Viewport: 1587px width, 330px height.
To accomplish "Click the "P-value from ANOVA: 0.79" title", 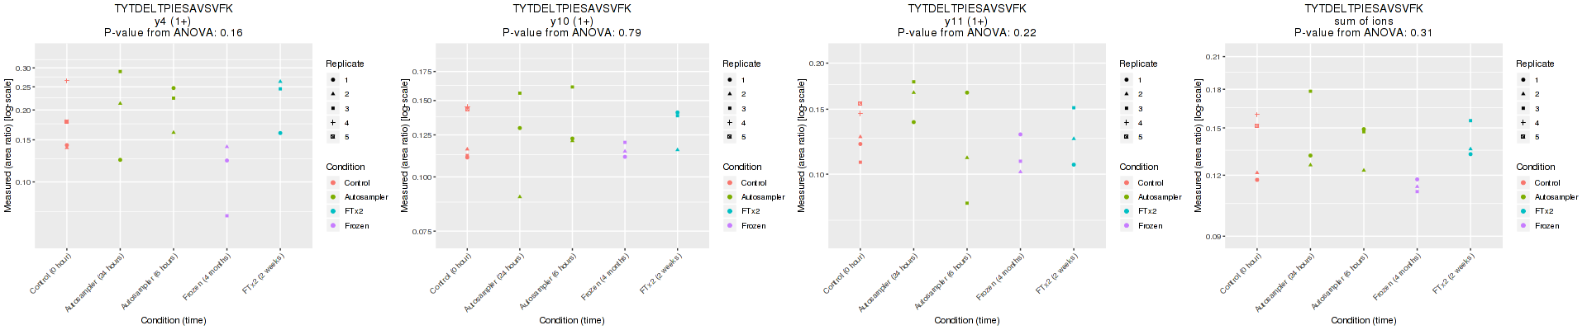I will [x=571, y=33].
